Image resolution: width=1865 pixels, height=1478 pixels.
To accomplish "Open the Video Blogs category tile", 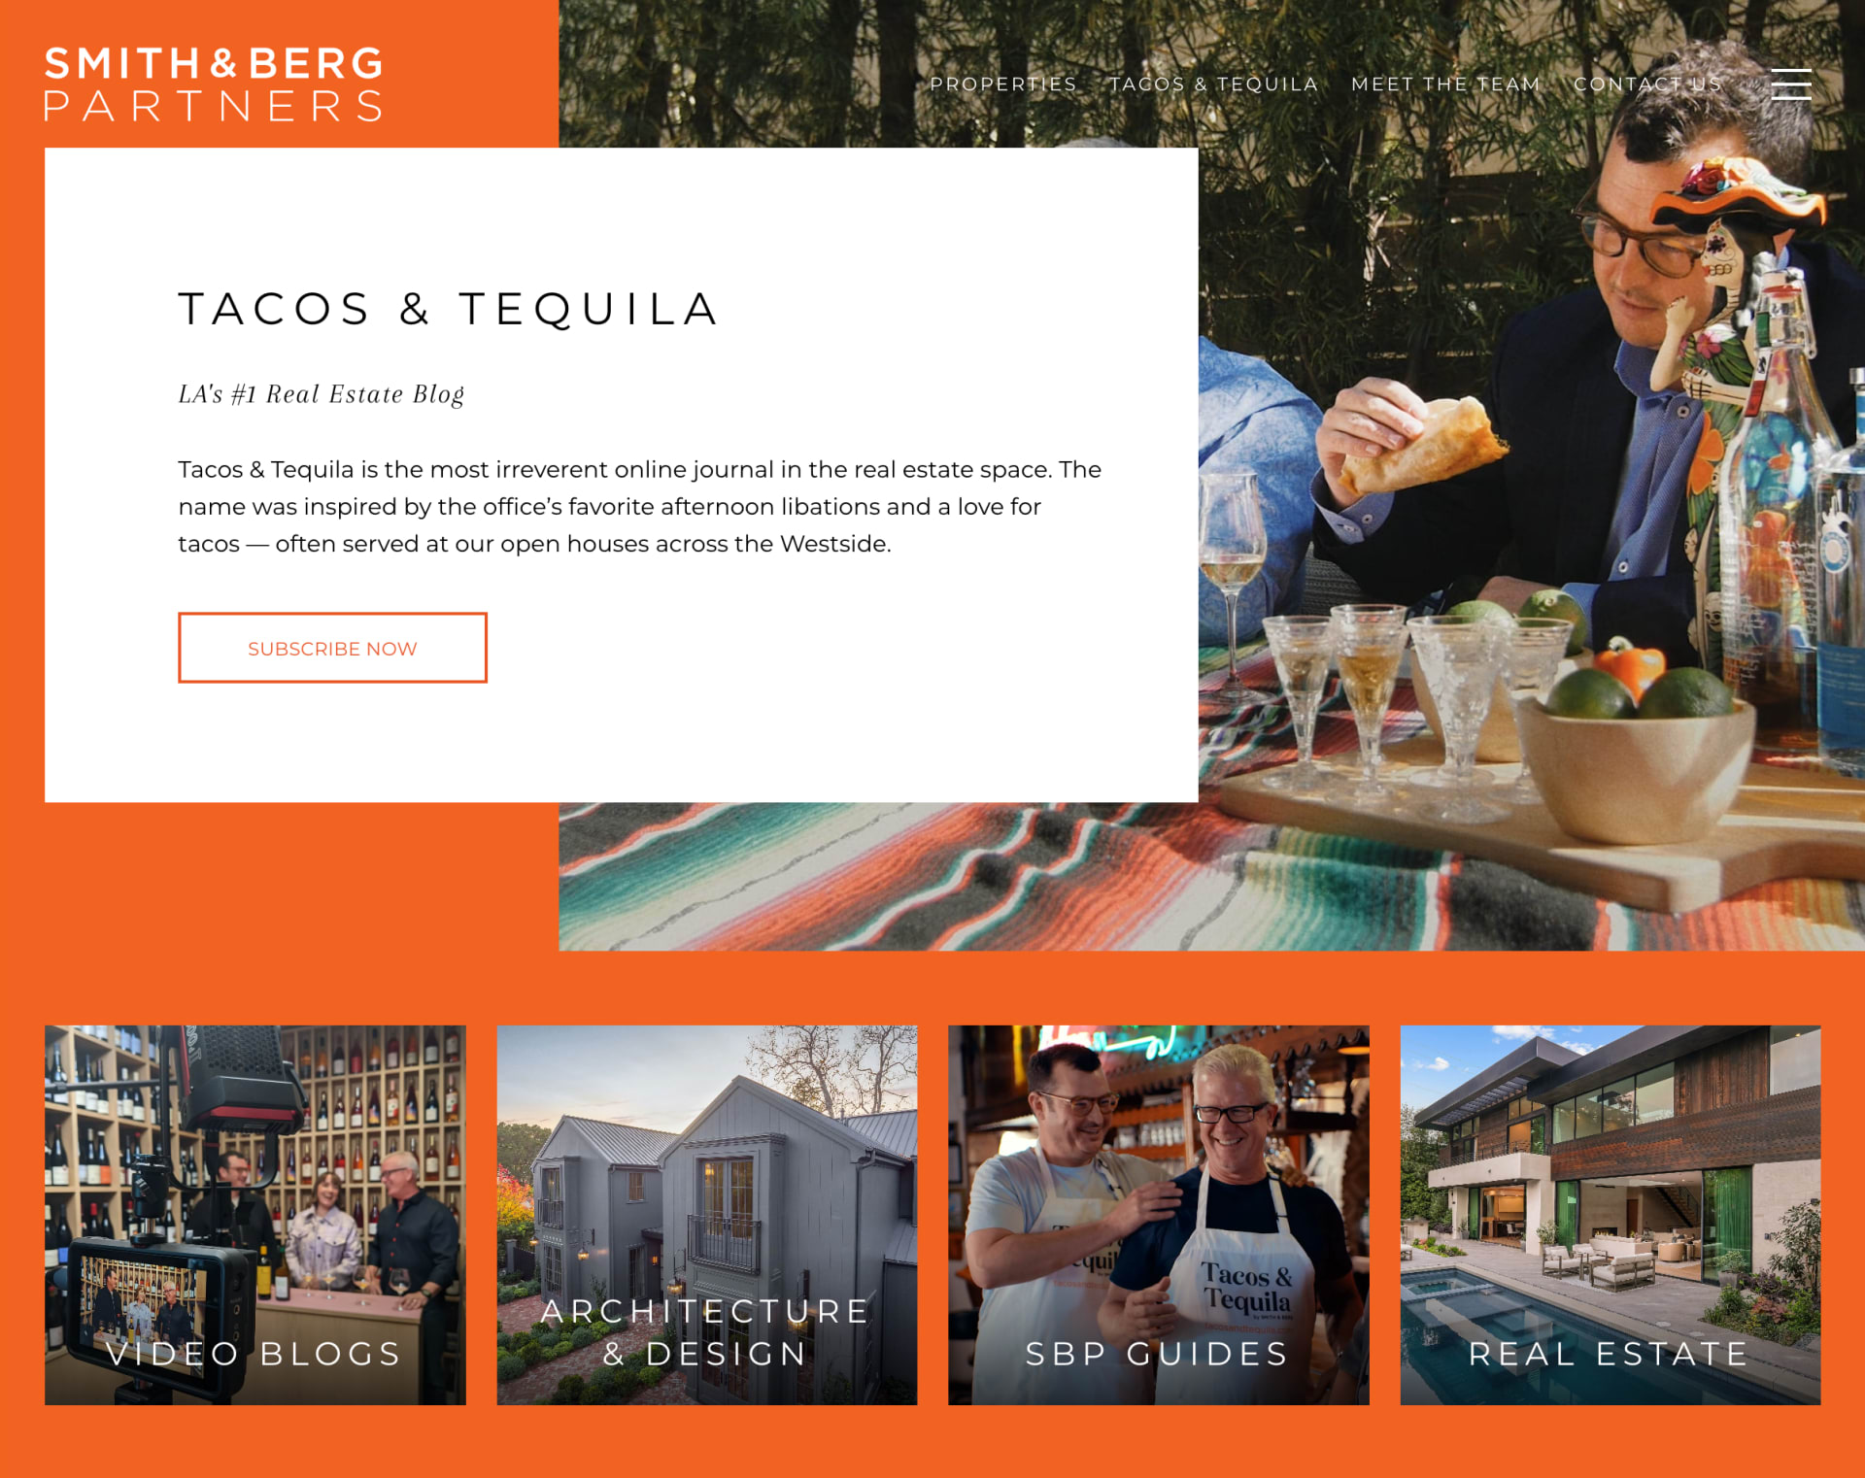I will pos(255,1215).
